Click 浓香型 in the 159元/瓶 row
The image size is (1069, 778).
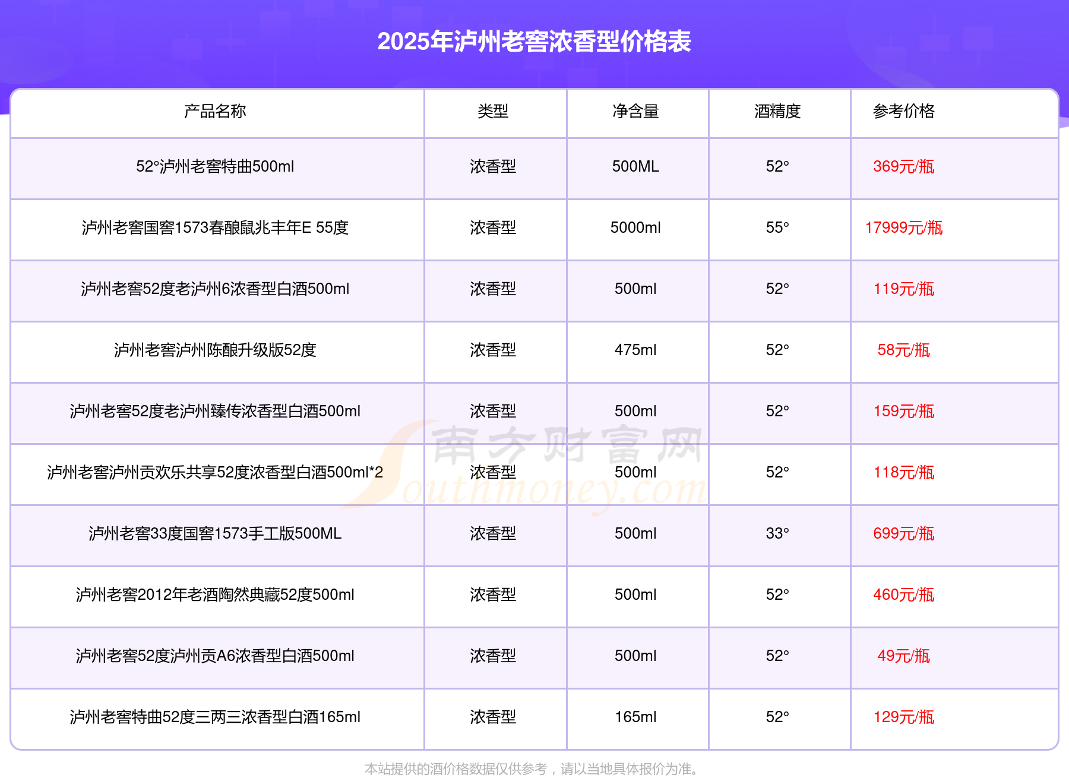click(493, 411)
